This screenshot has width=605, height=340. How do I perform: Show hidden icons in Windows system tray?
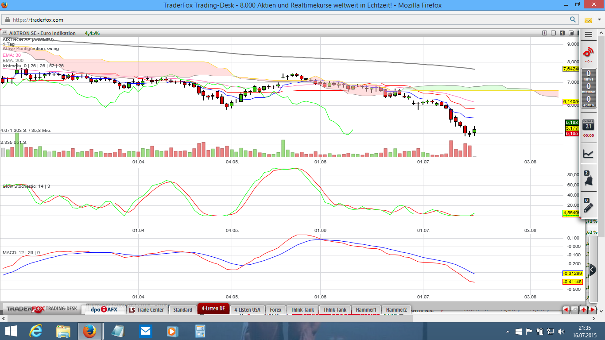tap(508, 331)
